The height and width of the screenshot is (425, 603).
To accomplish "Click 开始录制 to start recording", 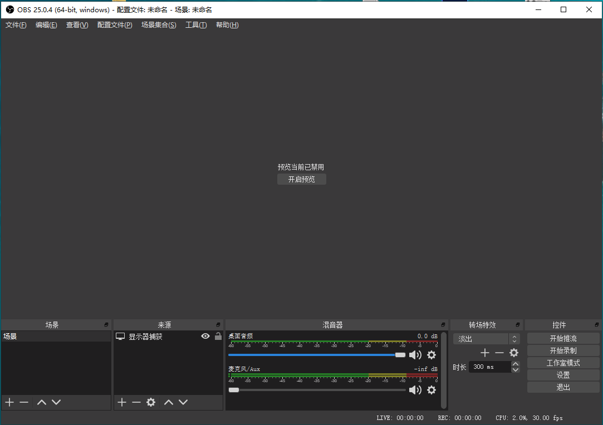I will pyautogui.click(x=563, y=351).
